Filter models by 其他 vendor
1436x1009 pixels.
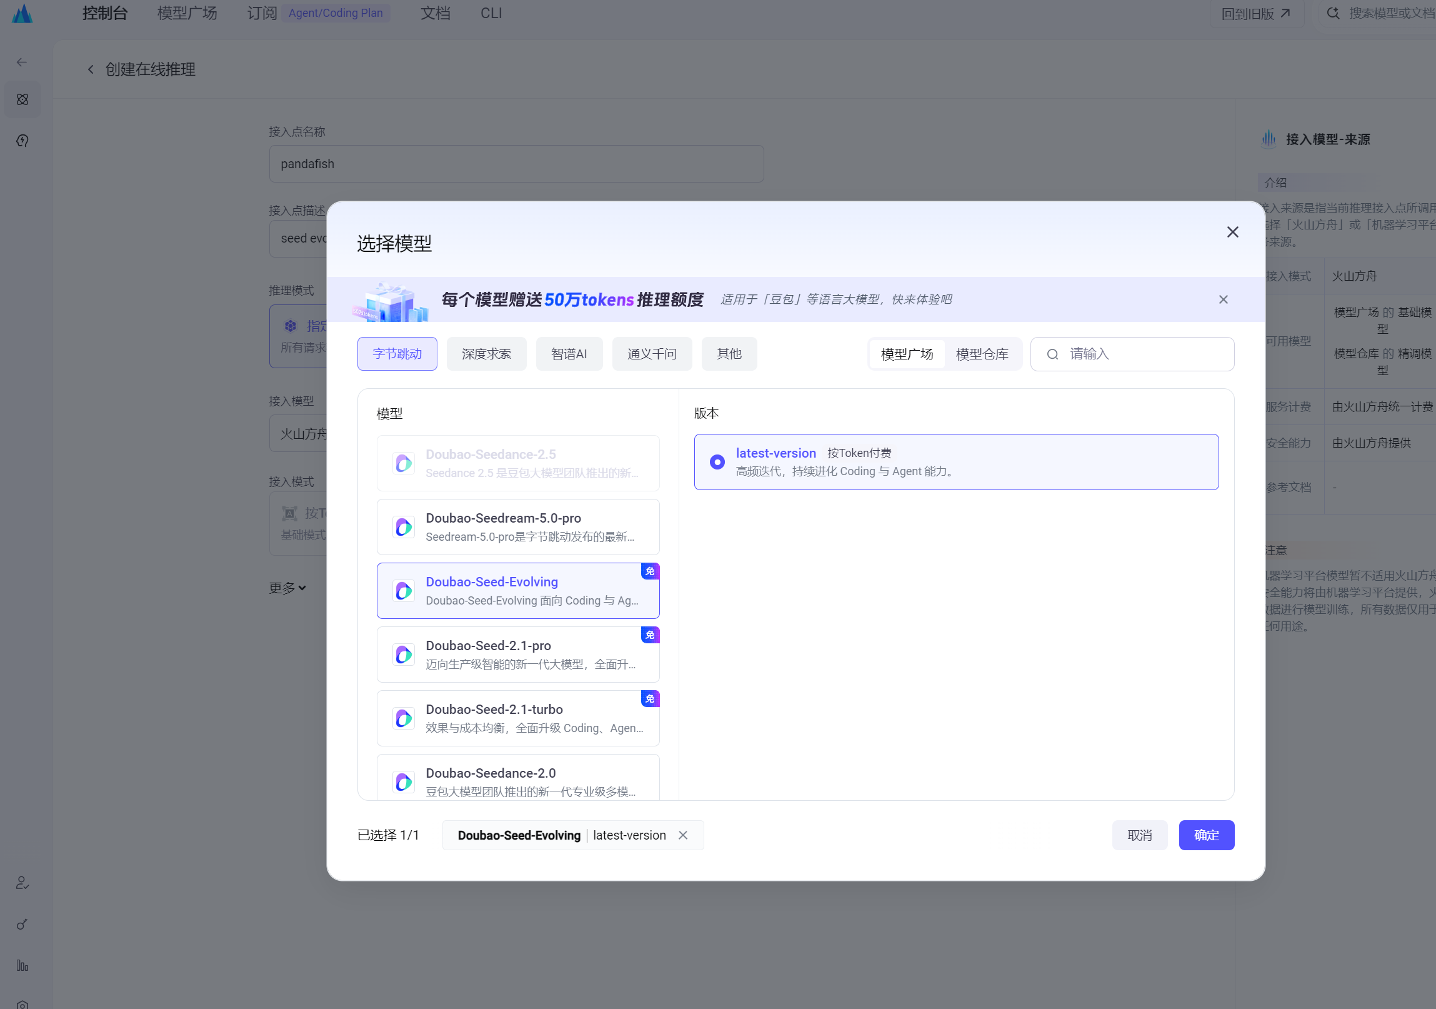coord(729,354)
